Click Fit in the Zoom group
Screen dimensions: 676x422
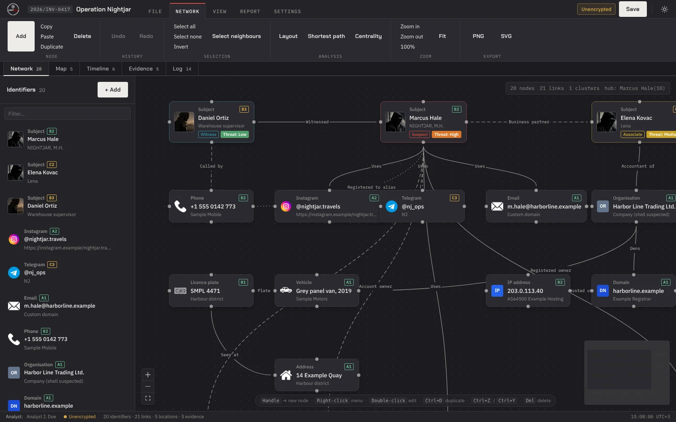[x=442, y=36]
